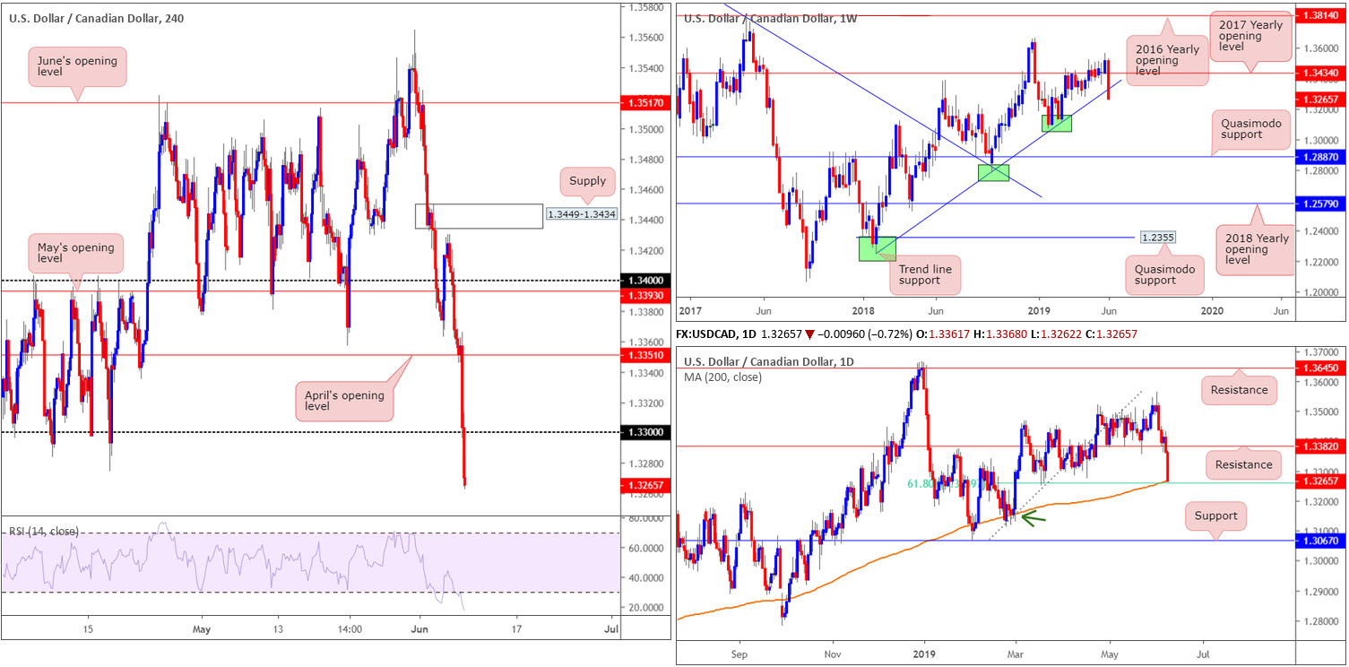Viewport: 1349px width, 667px height.
Task: Click RSI scale value 80.0000
Action: pos(644,518)
